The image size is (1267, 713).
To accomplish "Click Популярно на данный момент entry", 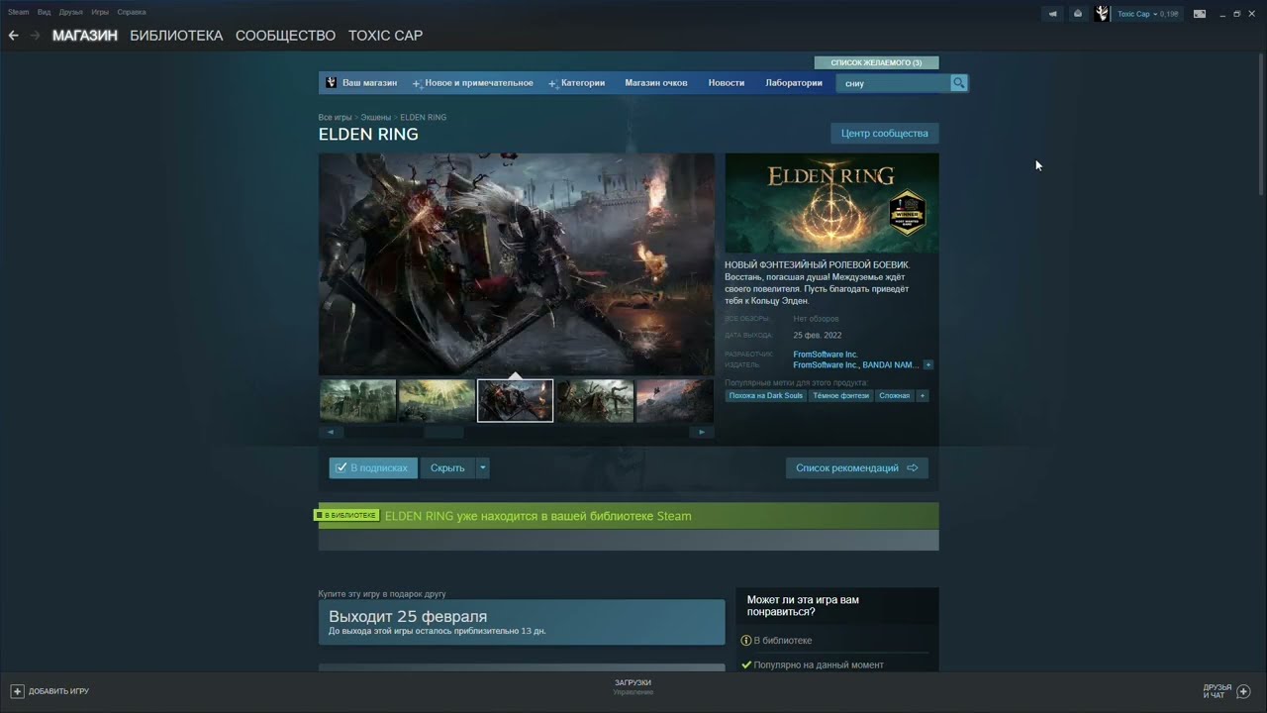I will (818, 665).
